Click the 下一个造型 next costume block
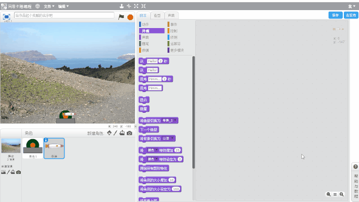 (x=149, y=130)
